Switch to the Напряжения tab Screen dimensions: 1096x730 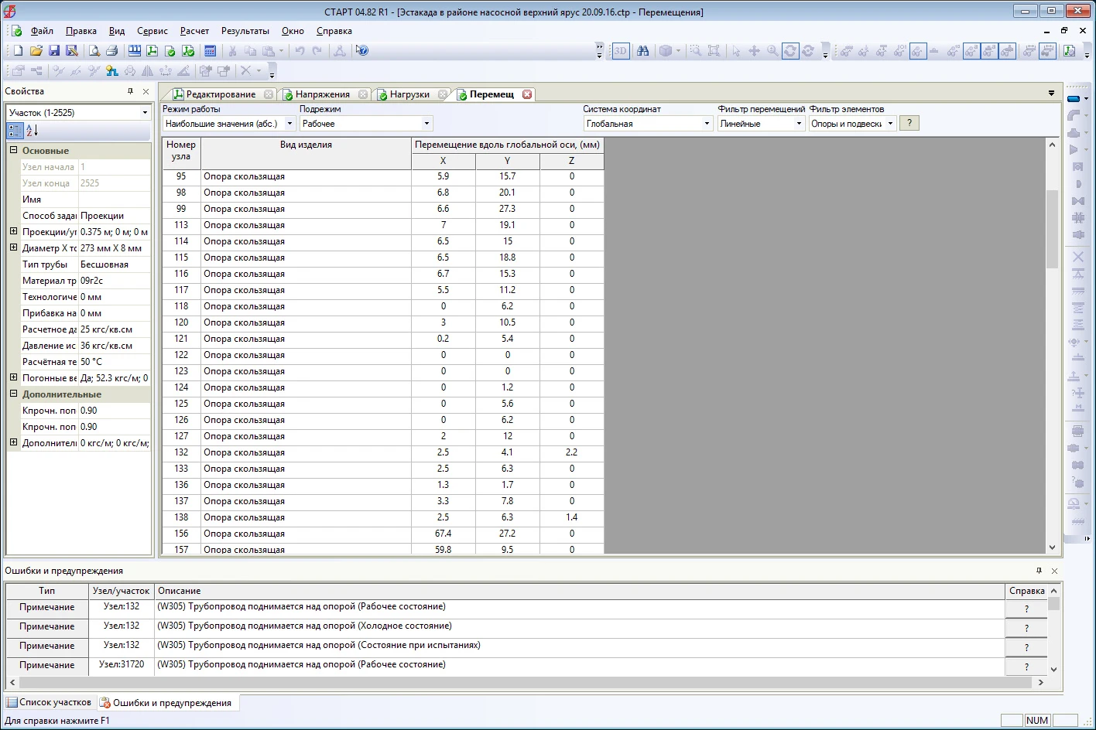coord(322,94)
